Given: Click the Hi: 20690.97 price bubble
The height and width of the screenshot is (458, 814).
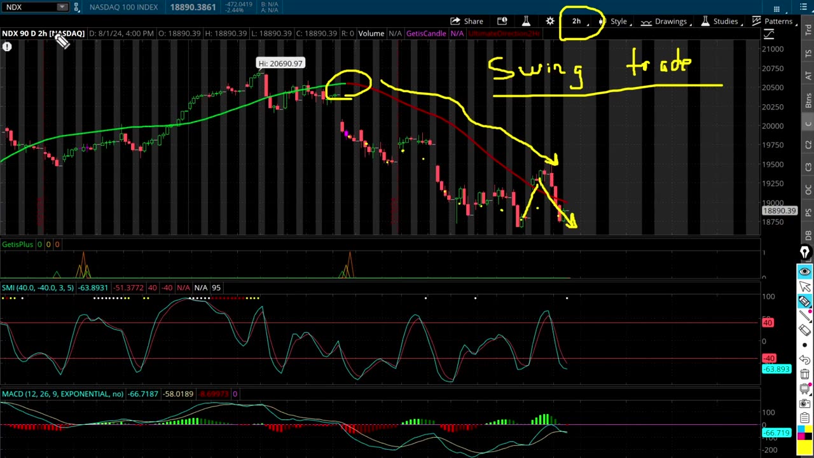Looking at the screenshot, I should (280, 63).
